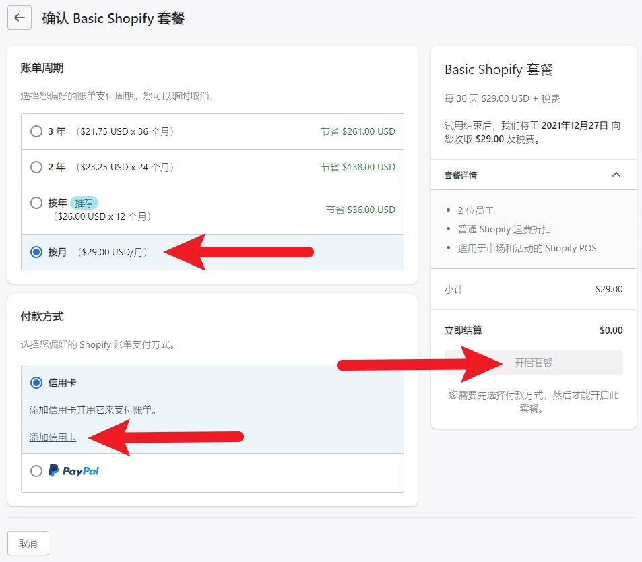This screenshot has height=562, width=642.
Task: Select the 2年 billing cycle radio button
Action: pyautogui.click(x=36, y=167)
